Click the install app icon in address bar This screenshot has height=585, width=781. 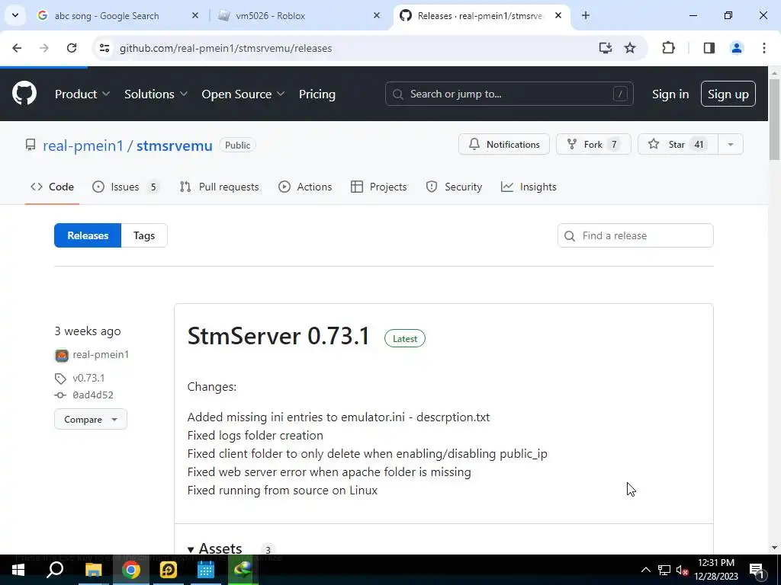605,48
